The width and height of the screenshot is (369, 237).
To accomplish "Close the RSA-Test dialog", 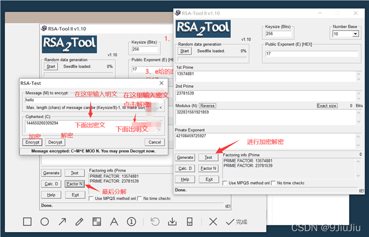I will coord(161,83).
